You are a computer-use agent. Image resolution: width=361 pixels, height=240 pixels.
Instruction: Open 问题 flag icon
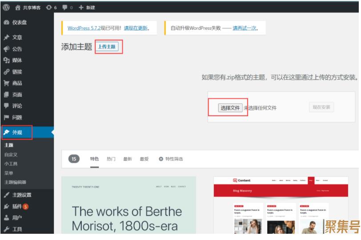pos(6,118)
